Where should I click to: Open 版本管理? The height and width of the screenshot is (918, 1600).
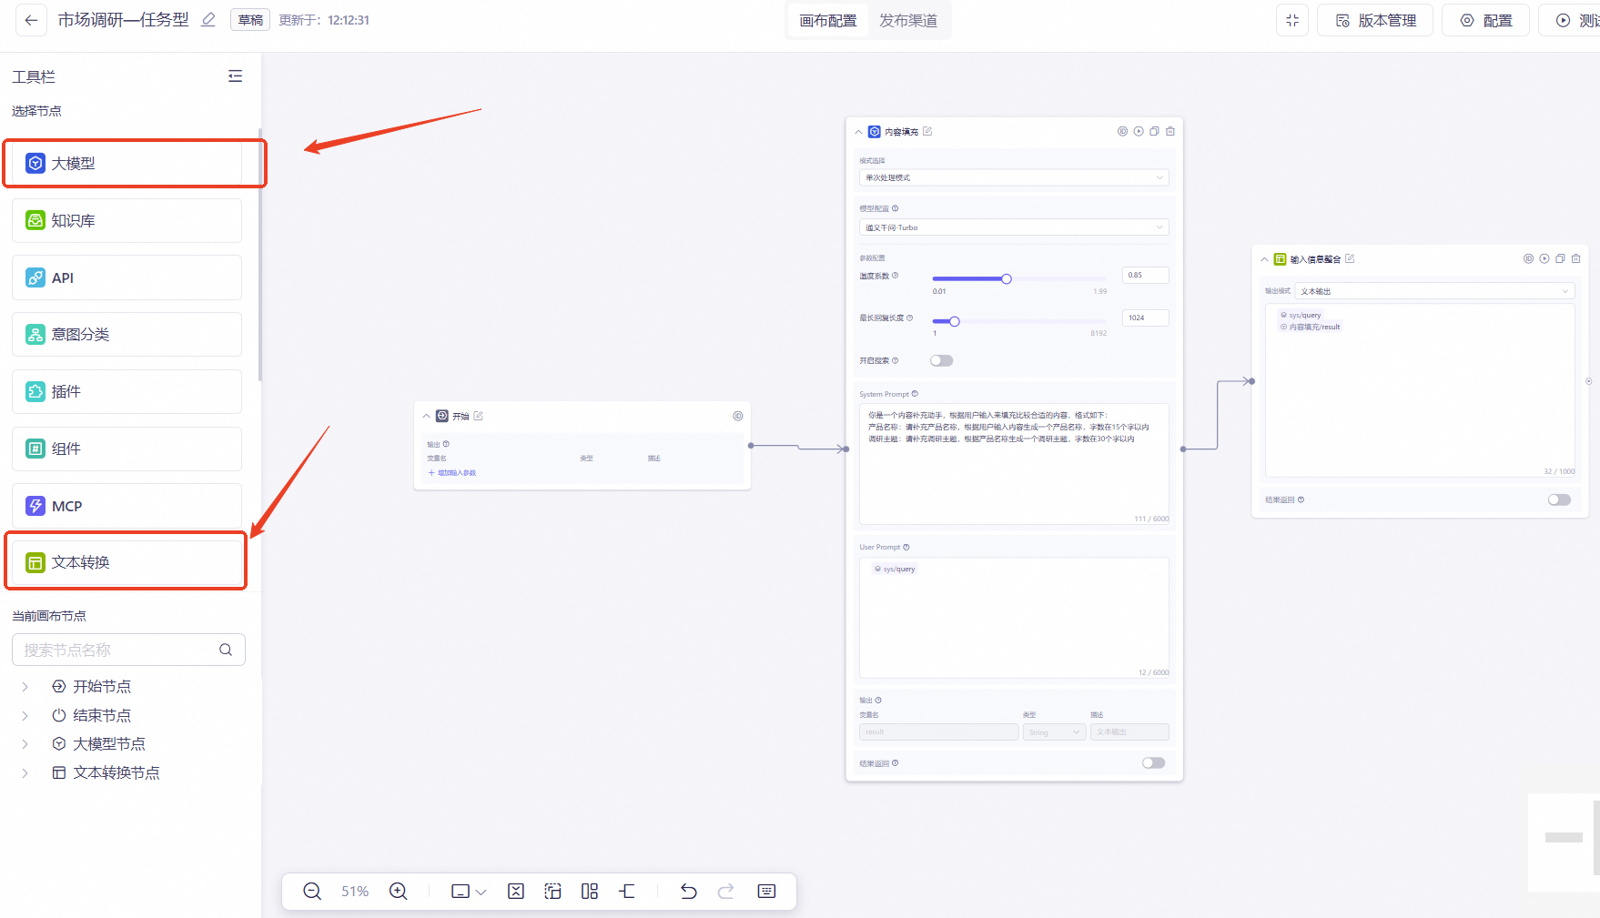(x=1375, y=20)
